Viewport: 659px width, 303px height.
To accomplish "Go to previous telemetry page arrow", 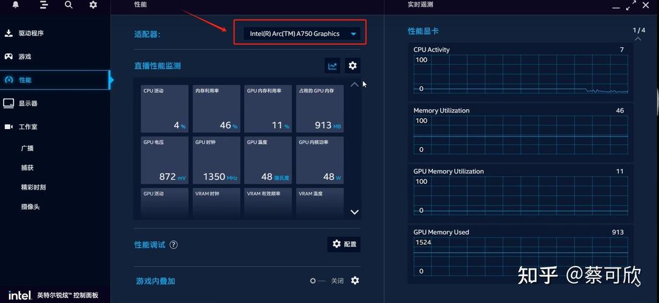I will [638, 39].
